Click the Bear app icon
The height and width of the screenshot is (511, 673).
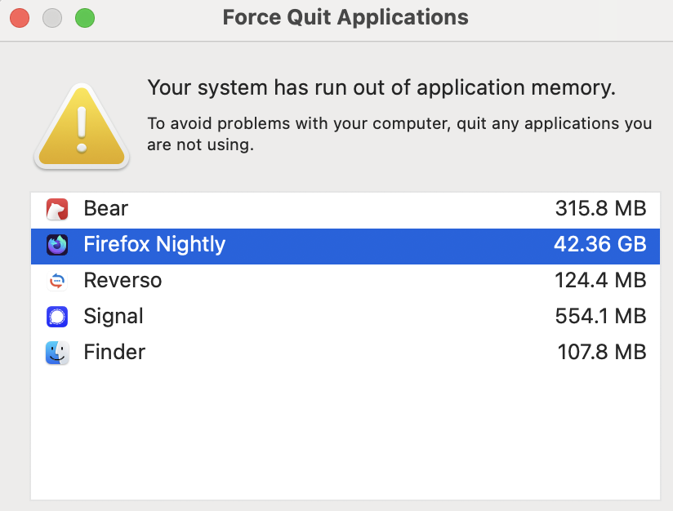57,209
